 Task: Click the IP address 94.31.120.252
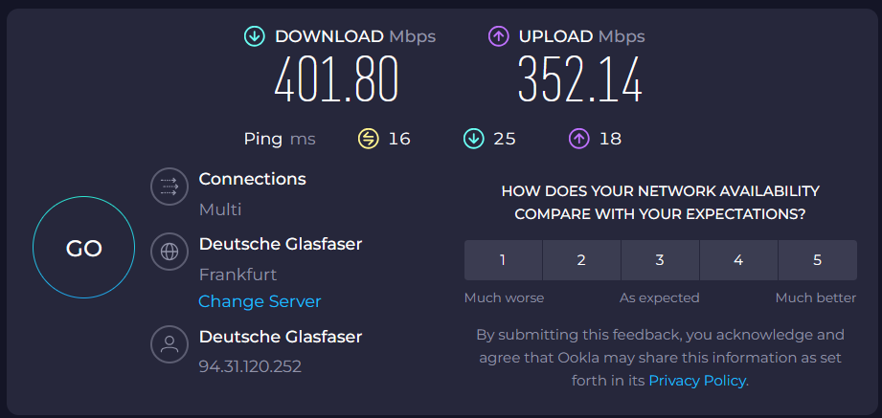pos(250,367)
